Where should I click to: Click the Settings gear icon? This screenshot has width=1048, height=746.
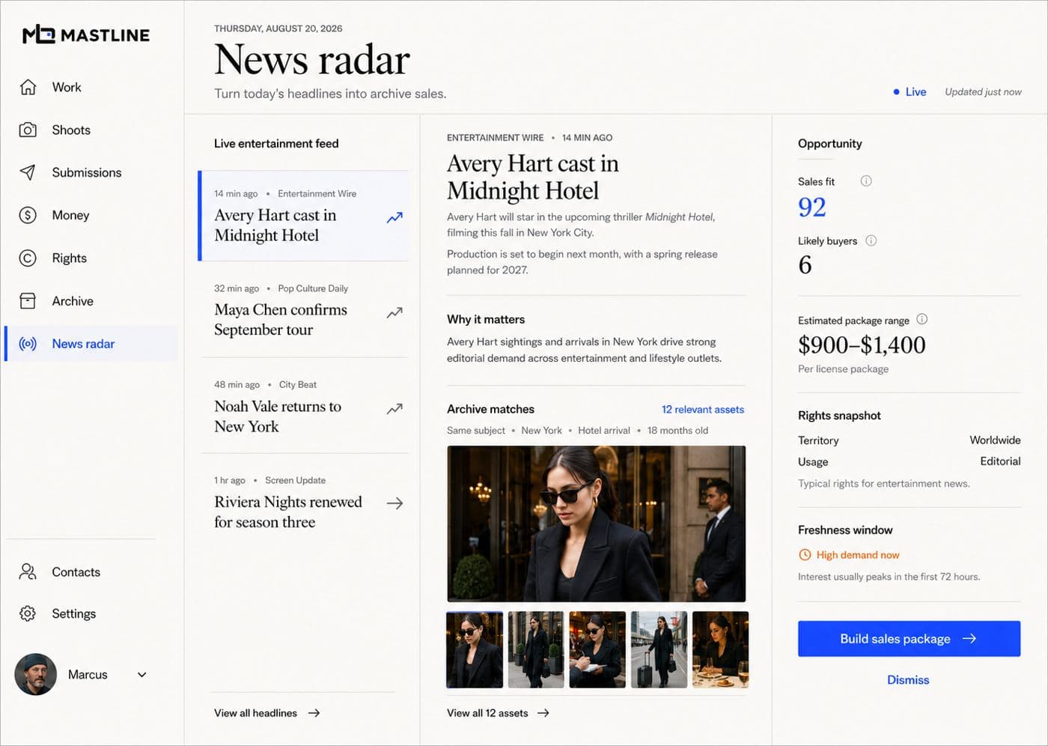pyautogui.click(x=28, y=613)
